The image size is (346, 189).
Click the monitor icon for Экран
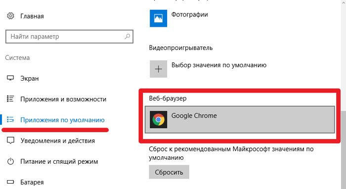(10, 78)
